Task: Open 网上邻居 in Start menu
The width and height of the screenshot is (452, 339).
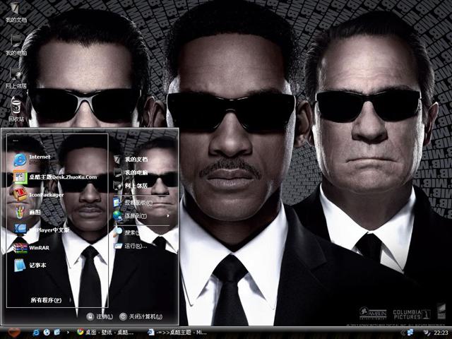Action: 131,186
